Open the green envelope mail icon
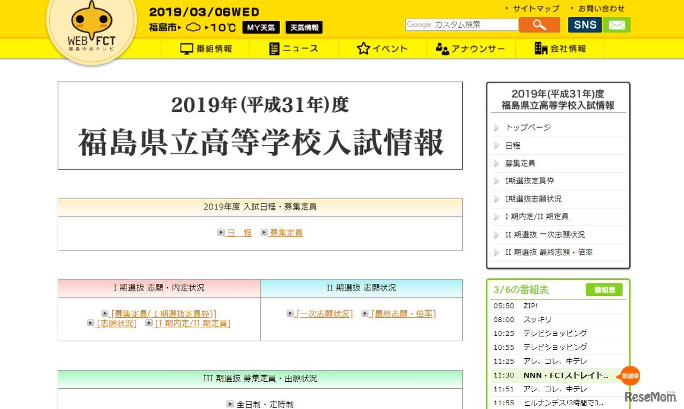The height and width of the screenshot is (409, 684). pyautogui.click(x=617, y=24)
